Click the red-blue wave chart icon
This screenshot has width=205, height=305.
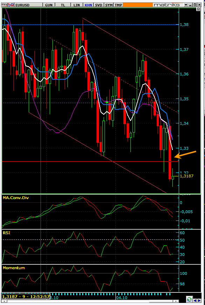(x=12, y=5)
